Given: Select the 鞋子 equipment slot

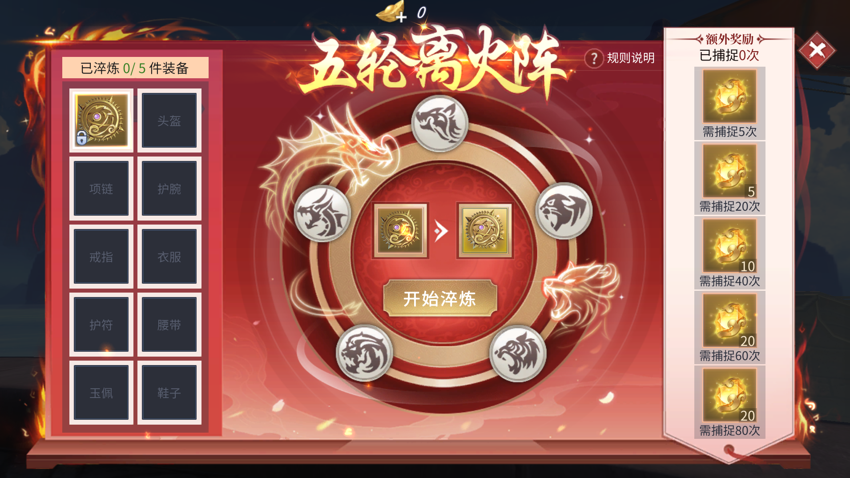Looking at the screenshot, I should click(x=169, y=393).
